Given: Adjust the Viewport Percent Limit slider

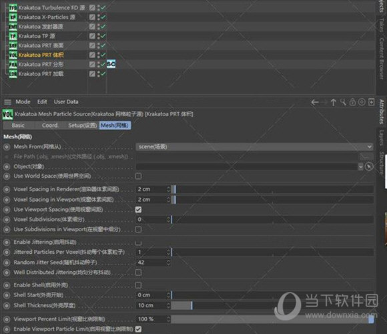Looking at the screenshot, I should pos(272,319).
